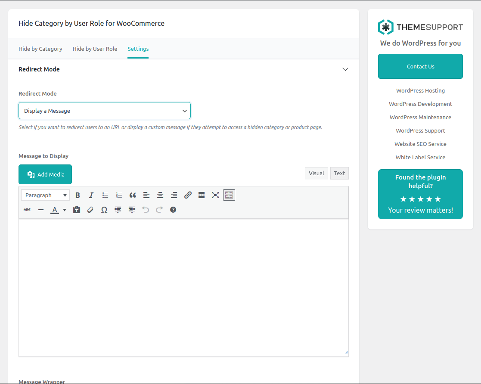481x384 pixels.
Task: Switch to Hide by Category tab
Action: click(x=40, y=49)
